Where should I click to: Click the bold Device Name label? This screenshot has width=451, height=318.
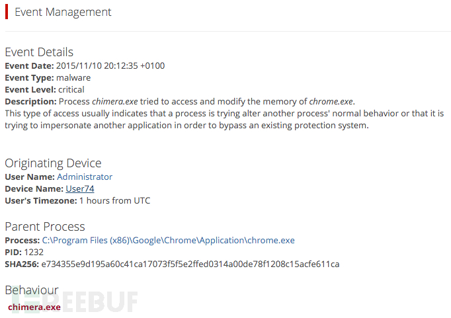34,188
